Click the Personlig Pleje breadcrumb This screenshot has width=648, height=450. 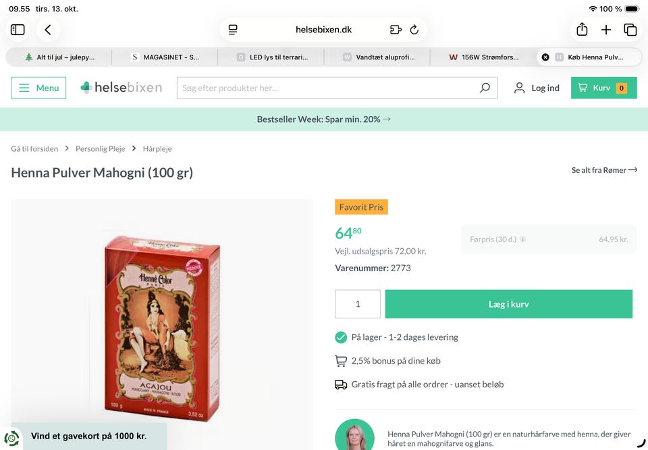pyautogui.click(x=100, y=148)
